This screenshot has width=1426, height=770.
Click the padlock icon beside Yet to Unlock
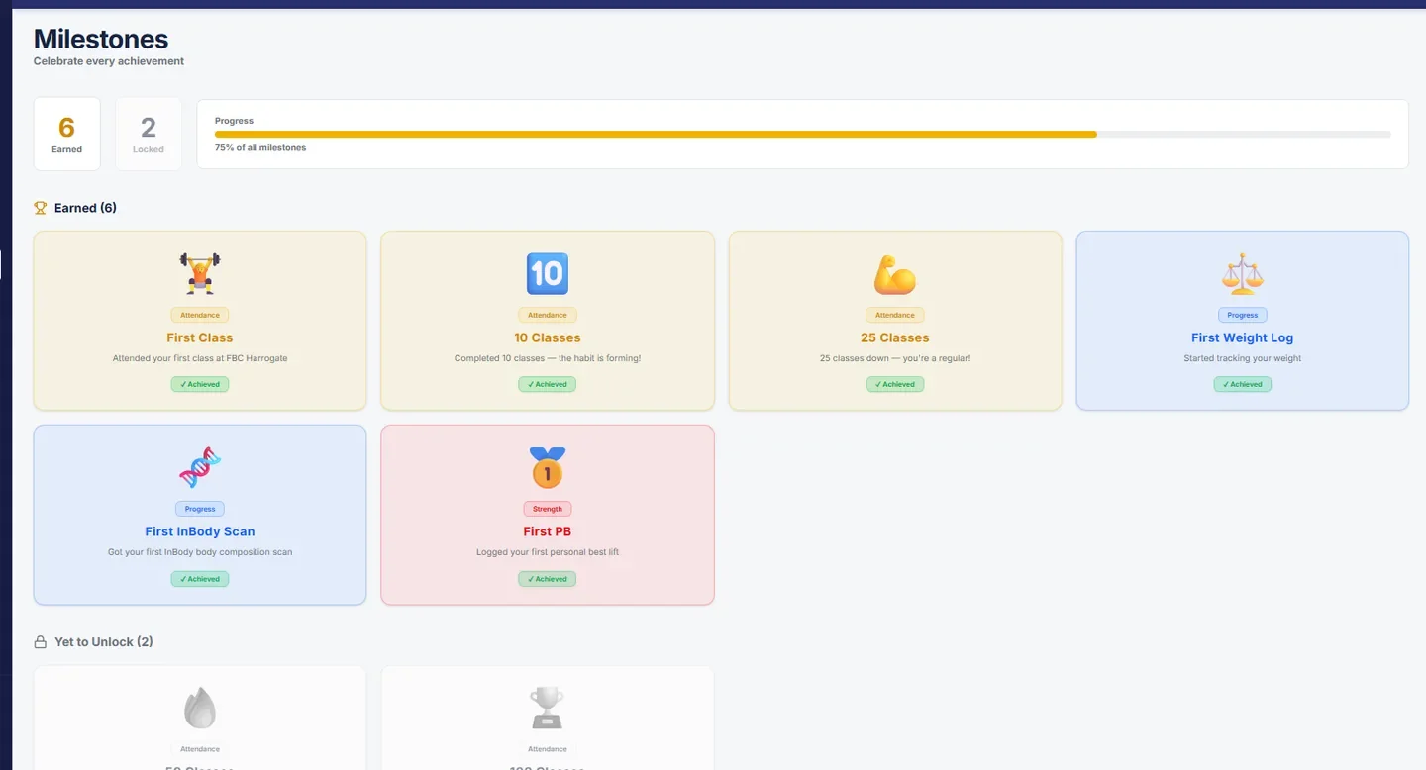tap(41, 642)
